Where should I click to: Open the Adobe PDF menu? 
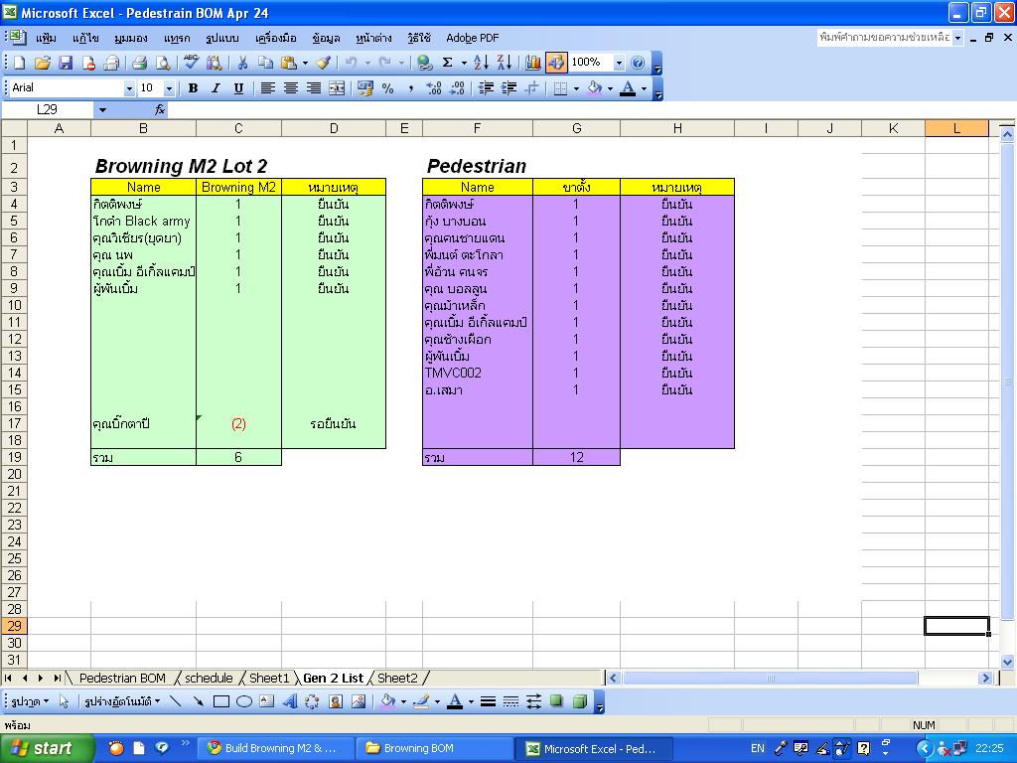(472, 38)
